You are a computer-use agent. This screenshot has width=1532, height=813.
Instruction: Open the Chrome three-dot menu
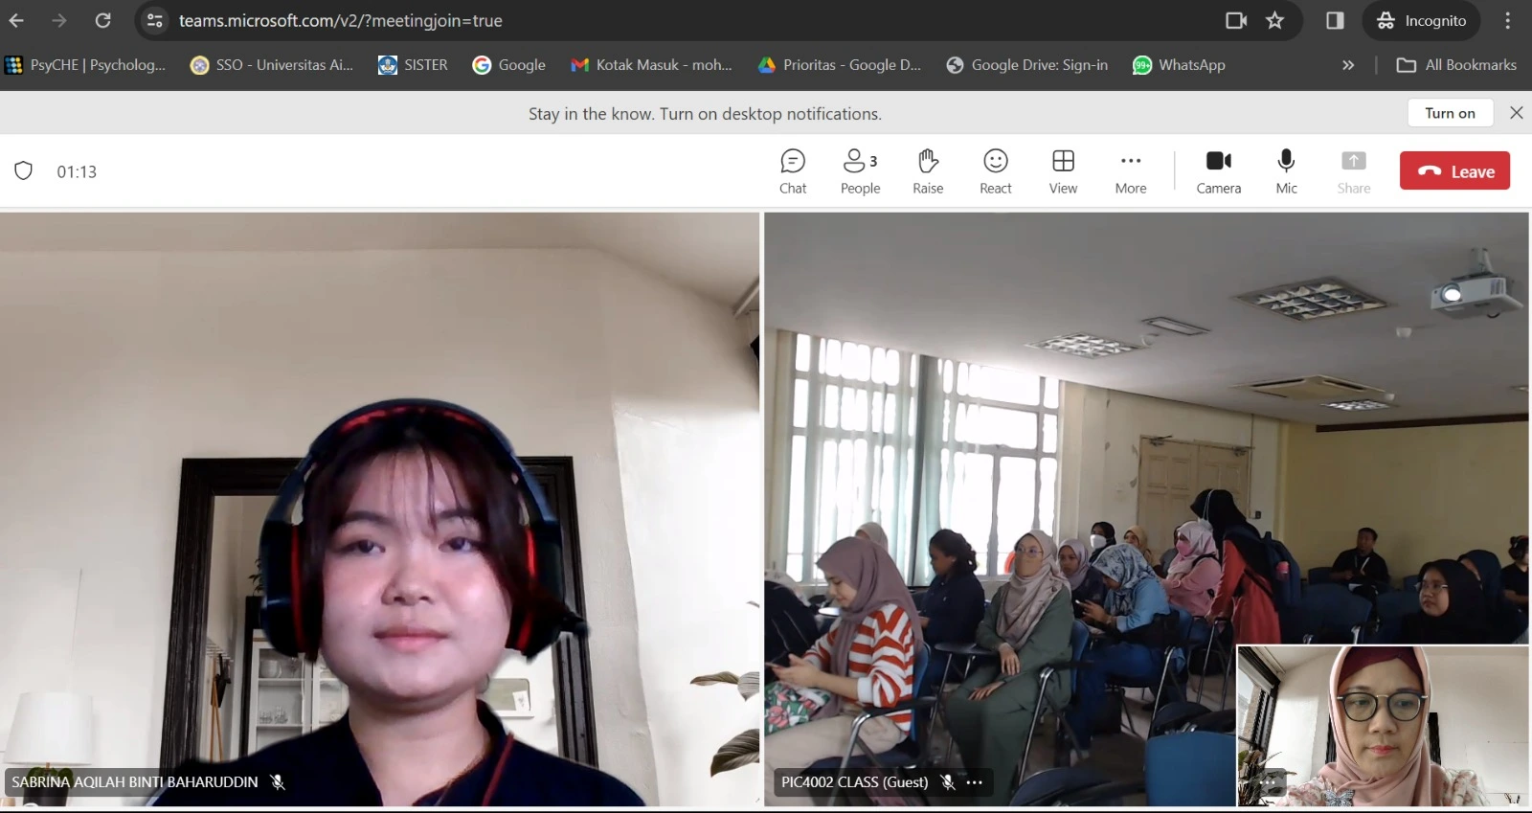(x=1508, y=20)
